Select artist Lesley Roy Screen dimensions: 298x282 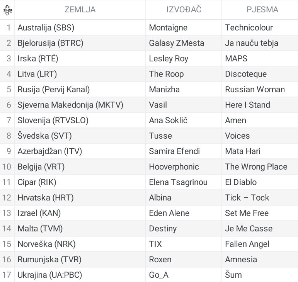tap(169, 58)
